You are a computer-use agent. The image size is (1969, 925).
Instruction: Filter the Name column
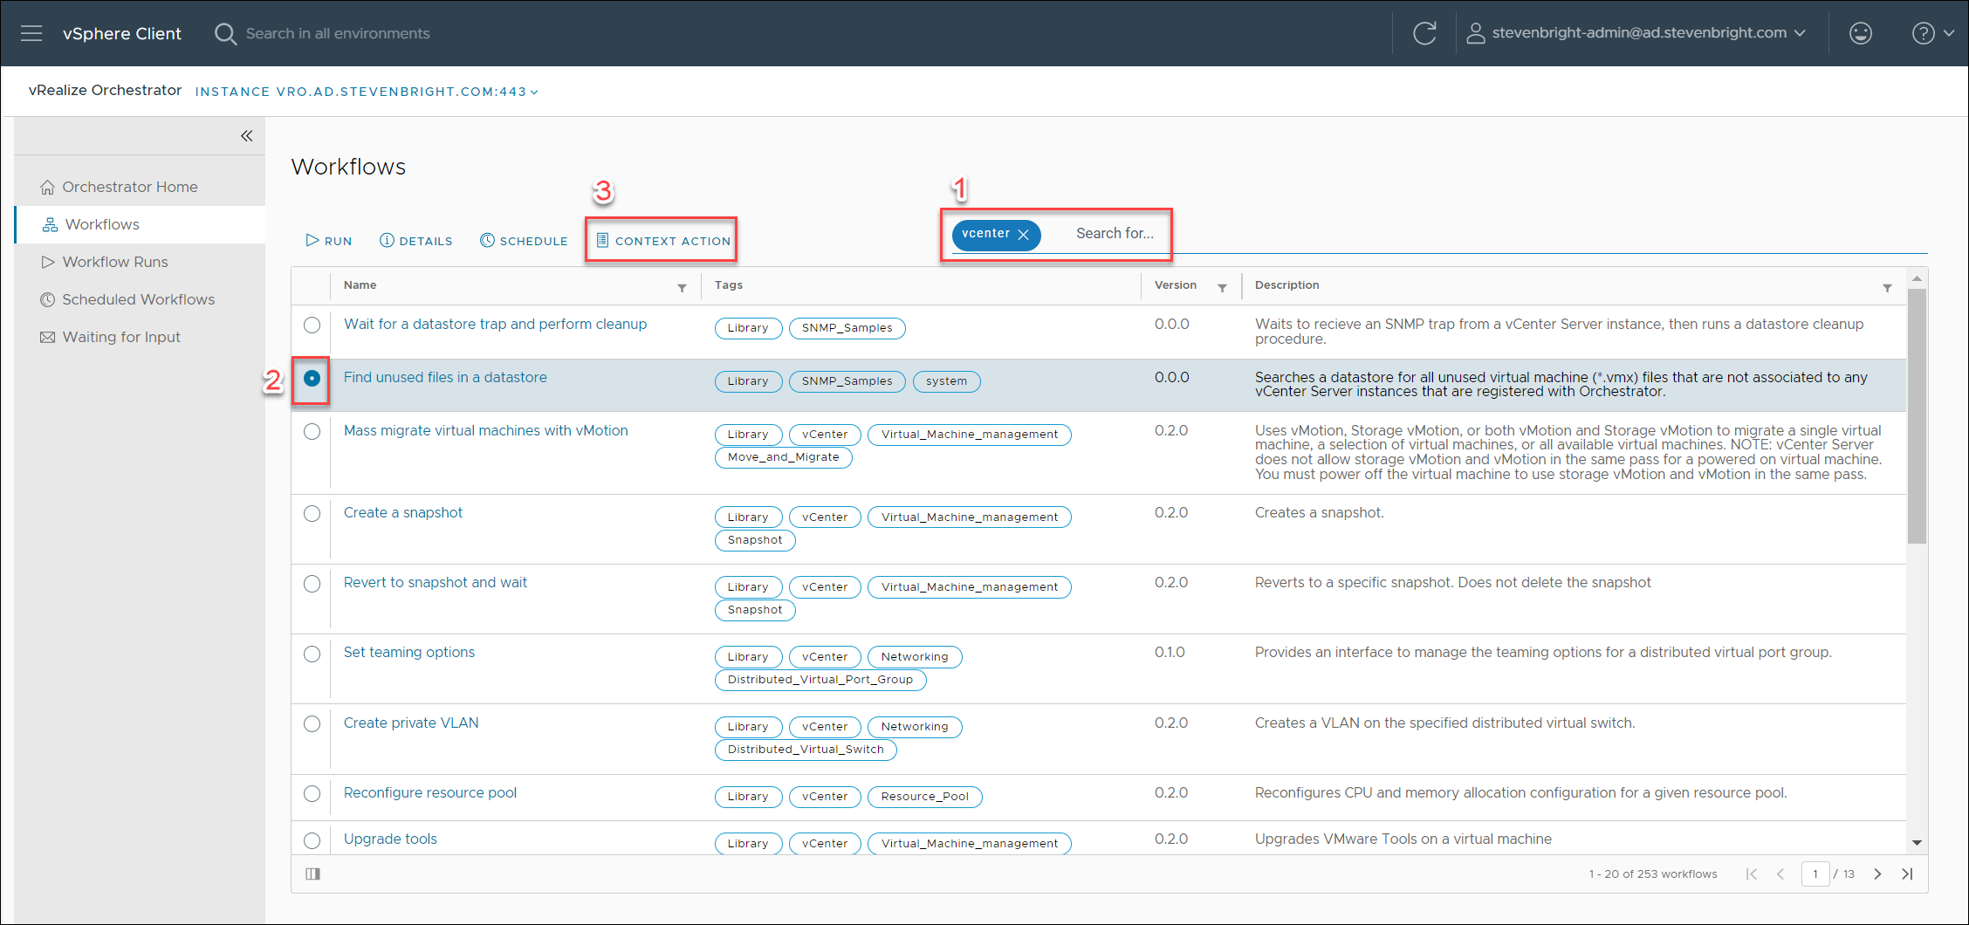click(x=682, y=287)
